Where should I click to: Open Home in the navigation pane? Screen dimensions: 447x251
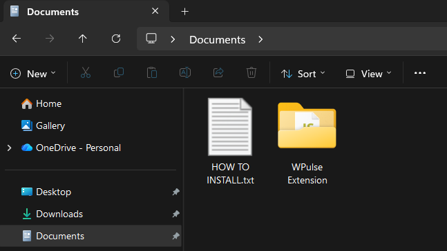41,104
